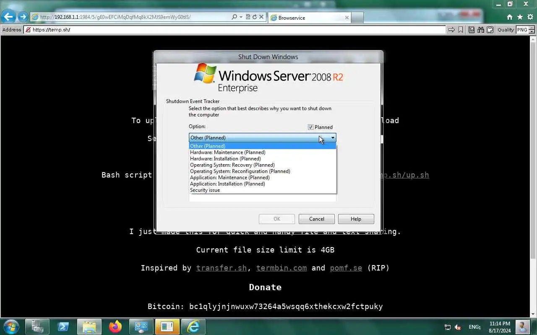The height and width of the screenshot is (335, 537).
Task: Open the up.sh bash script link
Action: pos(404,175)
